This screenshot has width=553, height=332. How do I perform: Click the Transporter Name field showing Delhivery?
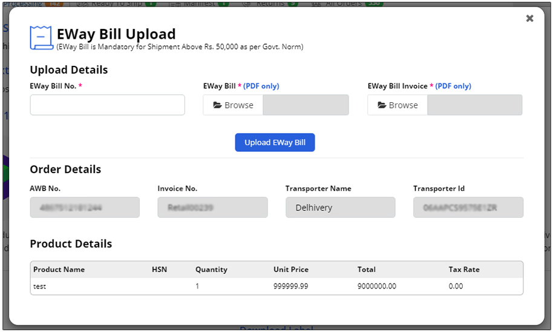341,207
